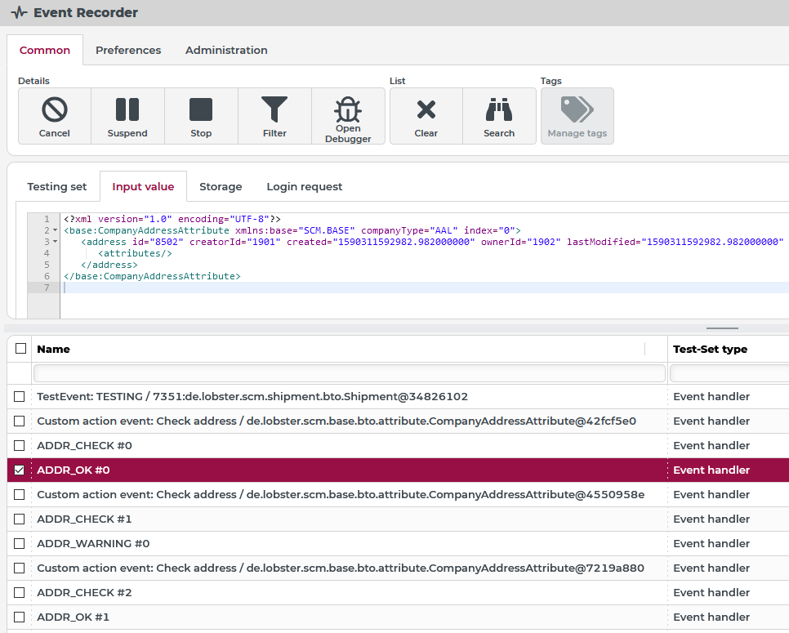The width and height of the screenshot is (789, 633).
Task: Select the ADDR_OK #1 row name
Action: 73,617
